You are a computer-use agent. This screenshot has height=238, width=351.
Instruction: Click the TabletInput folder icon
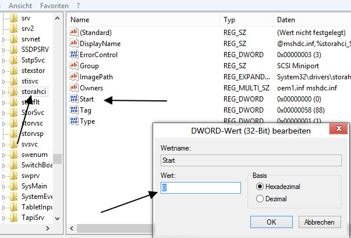point(13,207)
